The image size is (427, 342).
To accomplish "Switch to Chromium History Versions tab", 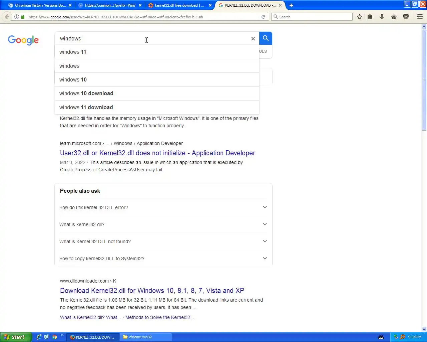I will point(40,5).
